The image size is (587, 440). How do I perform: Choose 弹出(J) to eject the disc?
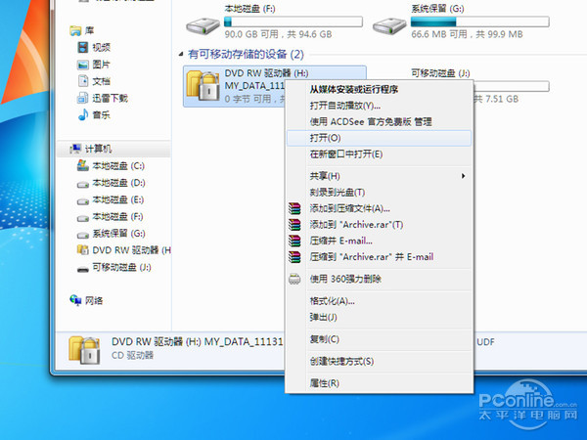tap(379, 317)
